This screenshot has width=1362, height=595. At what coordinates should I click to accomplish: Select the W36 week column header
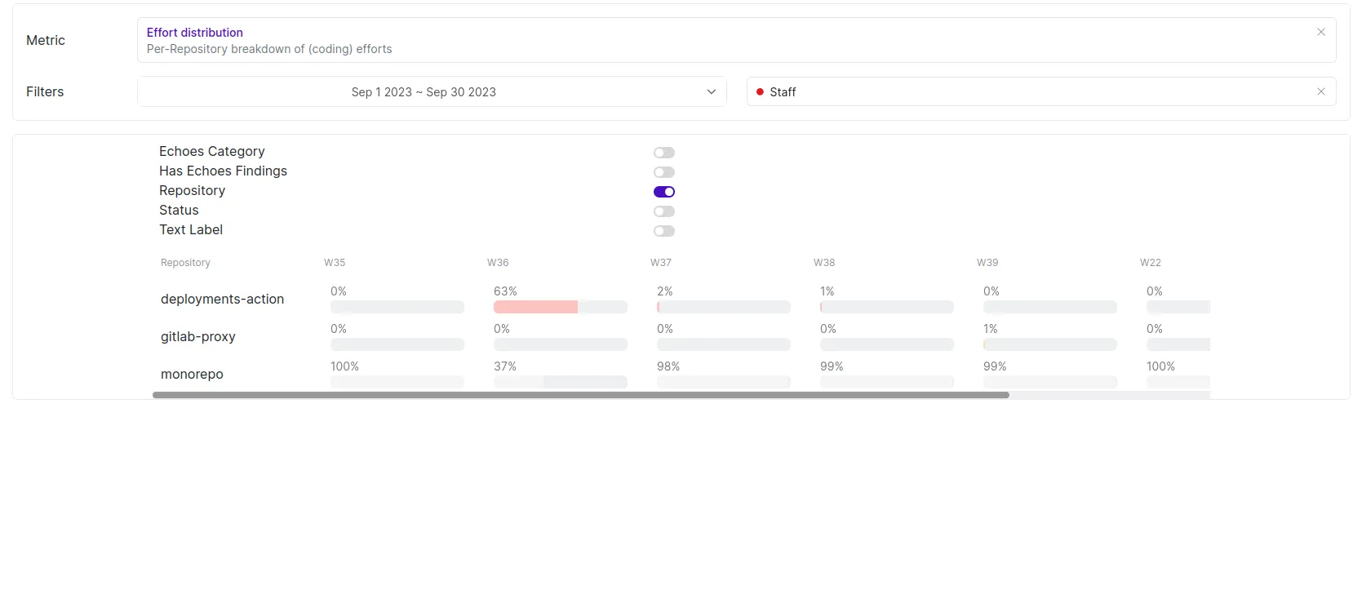[x=498, y=263]
